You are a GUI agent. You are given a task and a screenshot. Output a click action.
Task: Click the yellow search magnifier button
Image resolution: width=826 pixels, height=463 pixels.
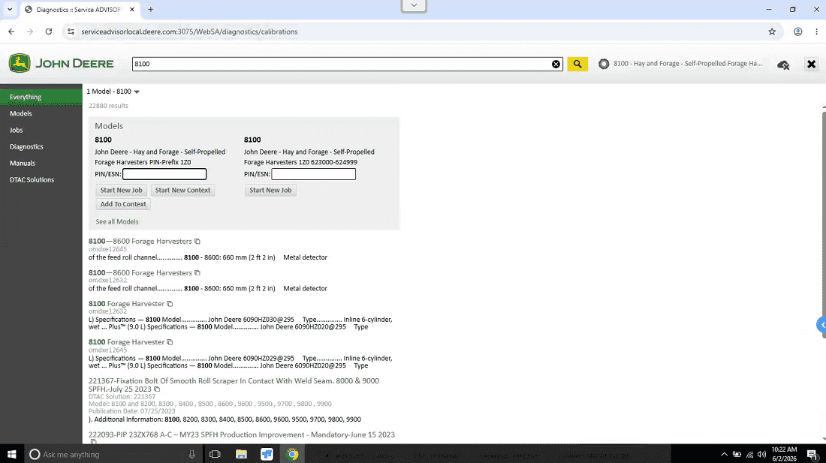577,64
